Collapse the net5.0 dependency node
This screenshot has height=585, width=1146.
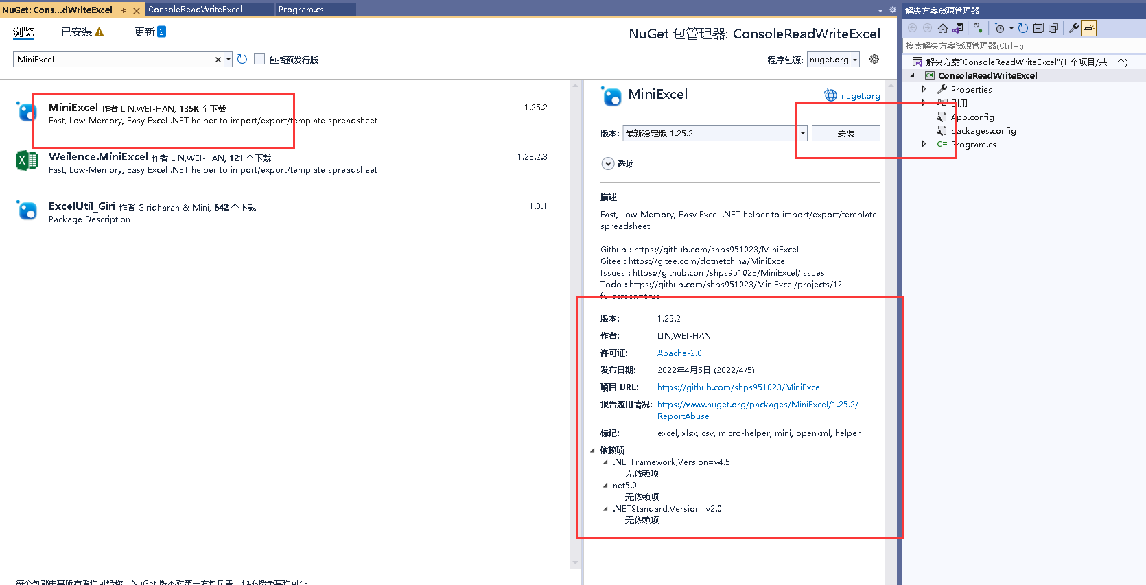pos(606,486)
